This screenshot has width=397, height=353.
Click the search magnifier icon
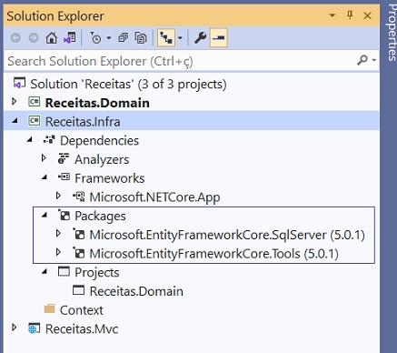pos(362,60)
